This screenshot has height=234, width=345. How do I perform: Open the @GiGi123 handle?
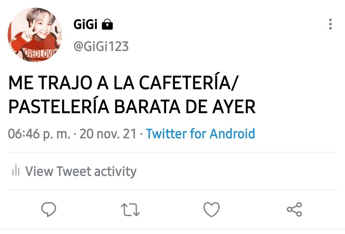[x=101, y=47]
